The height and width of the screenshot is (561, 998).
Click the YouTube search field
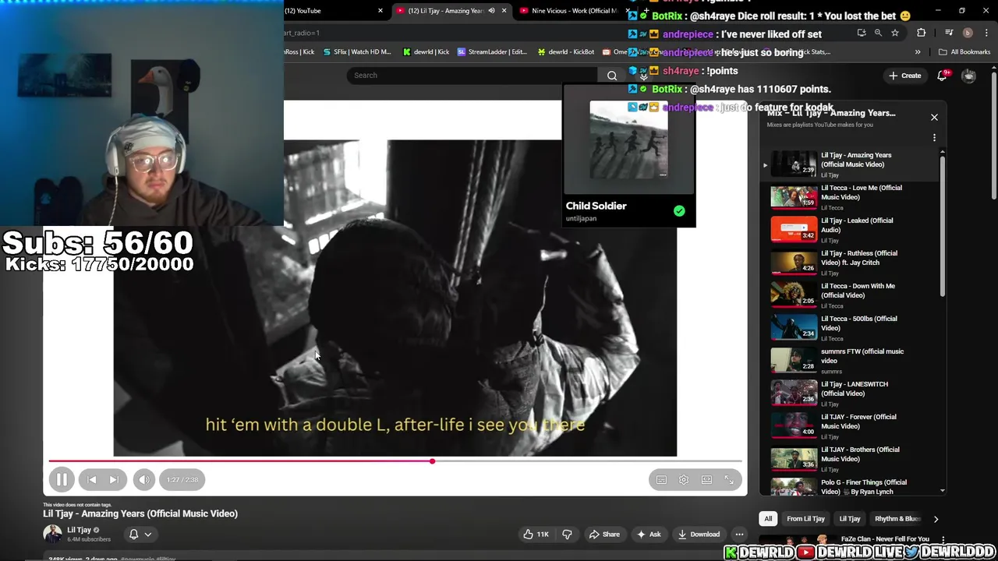point(472,76)
